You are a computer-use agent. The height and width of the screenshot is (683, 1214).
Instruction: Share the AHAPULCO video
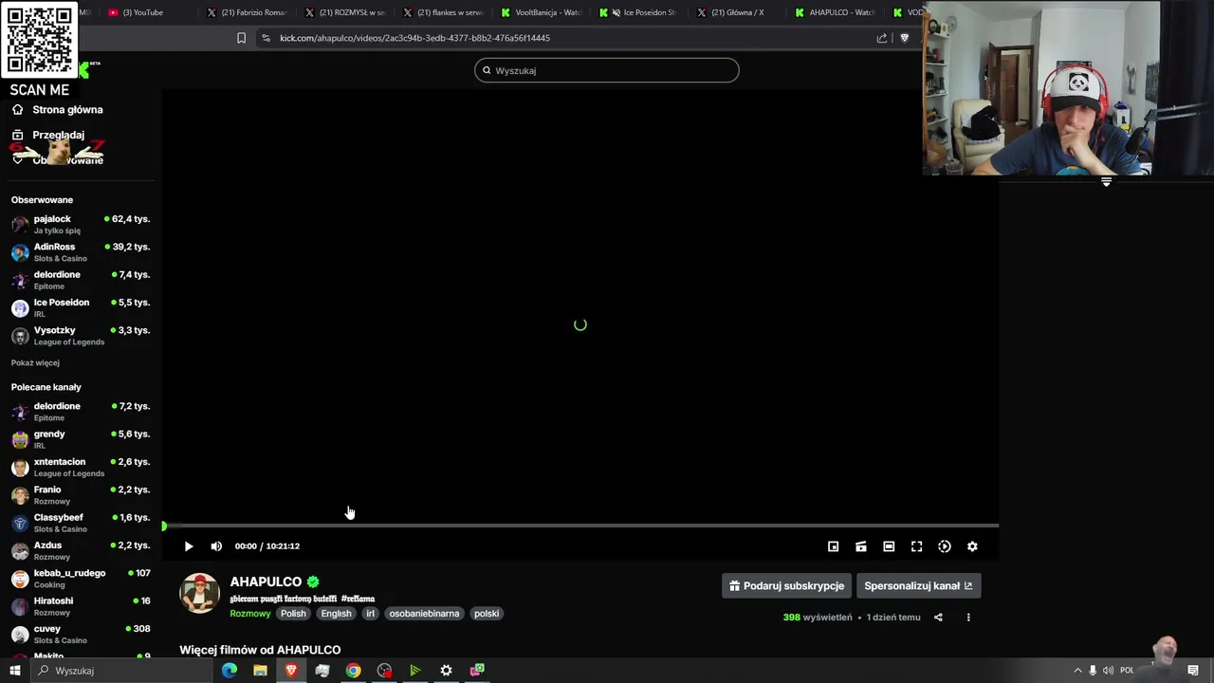tap(938, 618)
